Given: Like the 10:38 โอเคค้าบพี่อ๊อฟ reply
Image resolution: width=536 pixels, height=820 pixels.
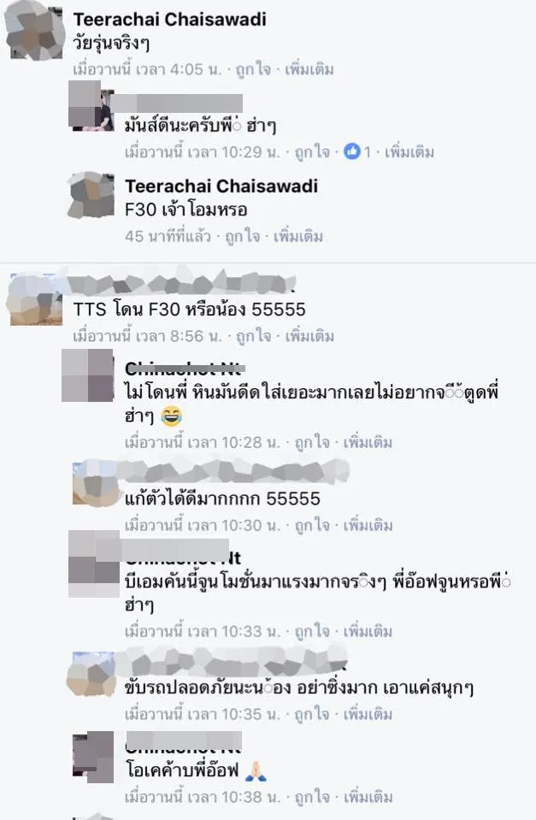Looking at the screenshot, I should coord(312,797).
